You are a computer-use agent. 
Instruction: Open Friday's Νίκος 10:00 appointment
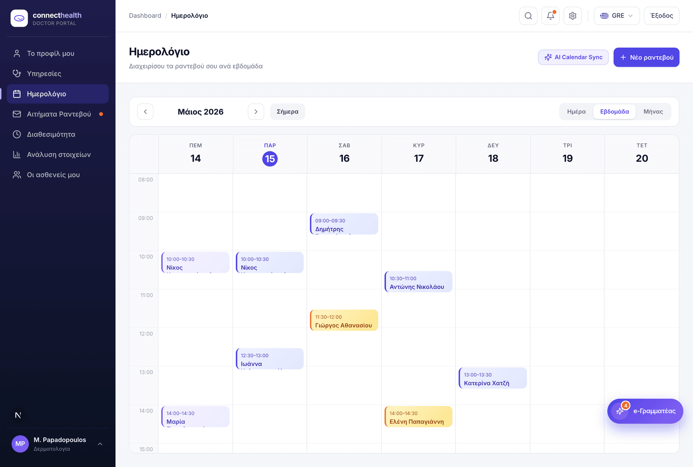coord(270,263)
